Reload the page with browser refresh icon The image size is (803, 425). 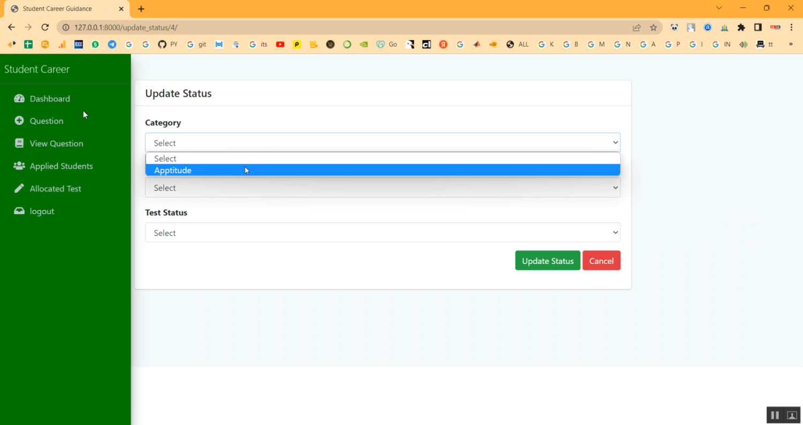point(45,27)
